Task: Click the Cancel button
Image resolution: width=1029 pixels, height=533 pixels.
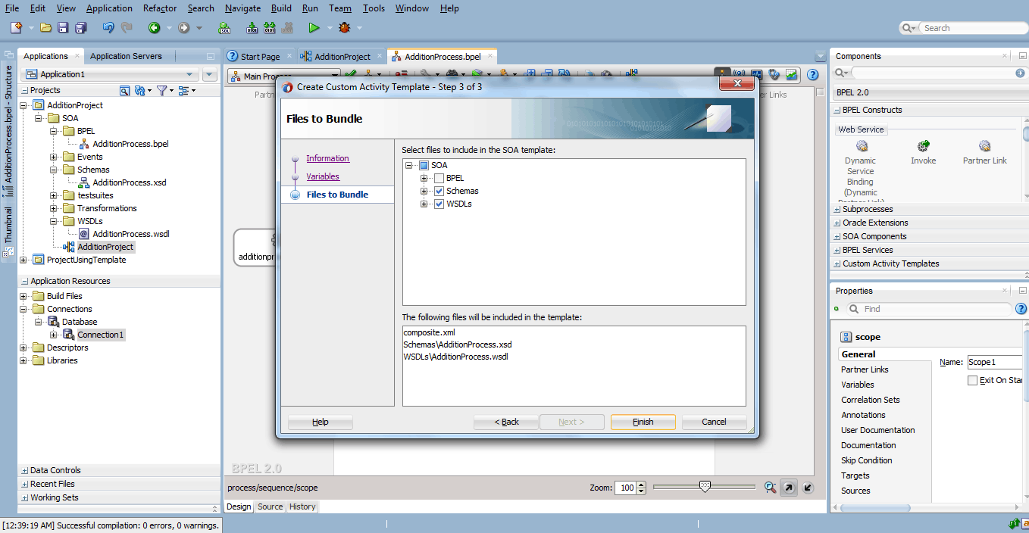Action: coord(714,422)
